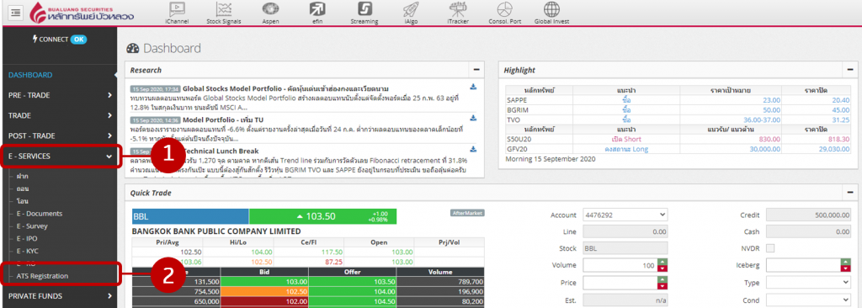Open ATS Registration submenu item
The image size is (862, 308).
click(x=42, y=276)
